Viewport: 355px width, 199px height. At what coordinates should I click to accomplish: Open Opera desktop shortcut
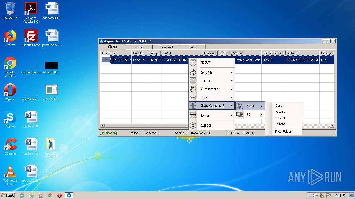(10, 93)
